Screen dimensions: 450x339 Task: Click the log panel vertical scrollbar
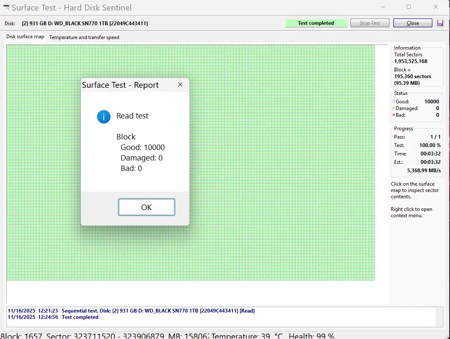(439, 317)
